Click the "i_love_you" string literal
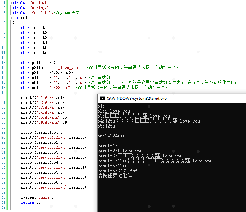 (x=67, y=68)
